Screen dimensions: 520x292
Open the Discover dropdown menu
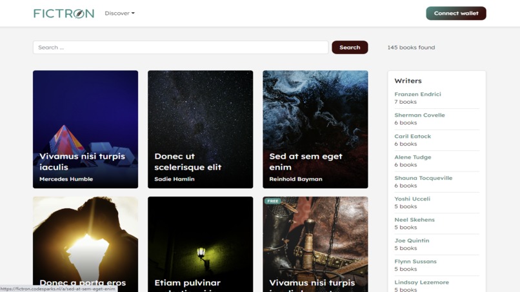click(x=120, y=14)
